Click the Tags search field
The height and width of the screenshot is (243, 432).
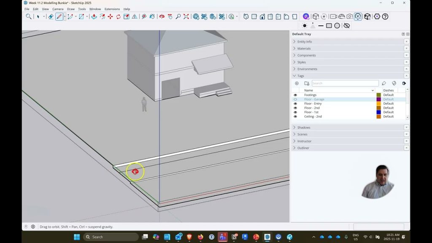pos(345,84)
